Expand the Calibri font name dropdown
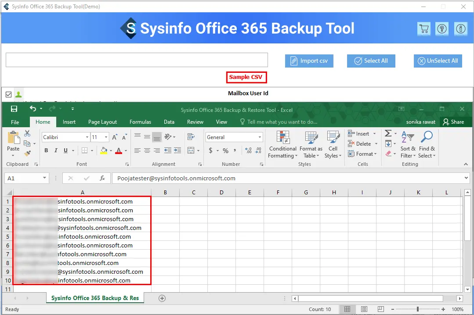The width and height of the screenshot is (474, 315). tap(87, 137)
